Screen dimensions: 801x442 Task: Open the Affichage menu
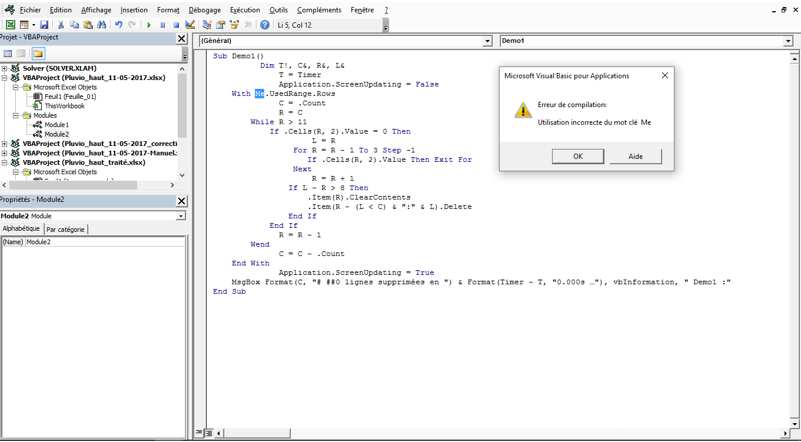tap(96, 10)
